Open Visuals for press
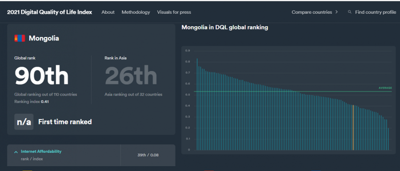This screenshot has width=400, height=171. pos(174,12)
